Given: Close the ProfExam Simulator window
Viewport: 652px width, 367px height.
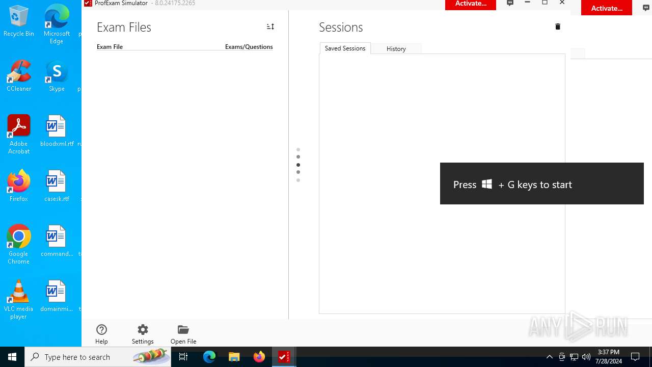Looking at the screenshot, I should (x=562, y=3).
